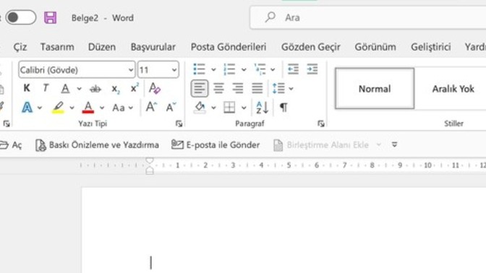Open the Başvurular tab
Screen dimensions: 486x273
[153, 47]
